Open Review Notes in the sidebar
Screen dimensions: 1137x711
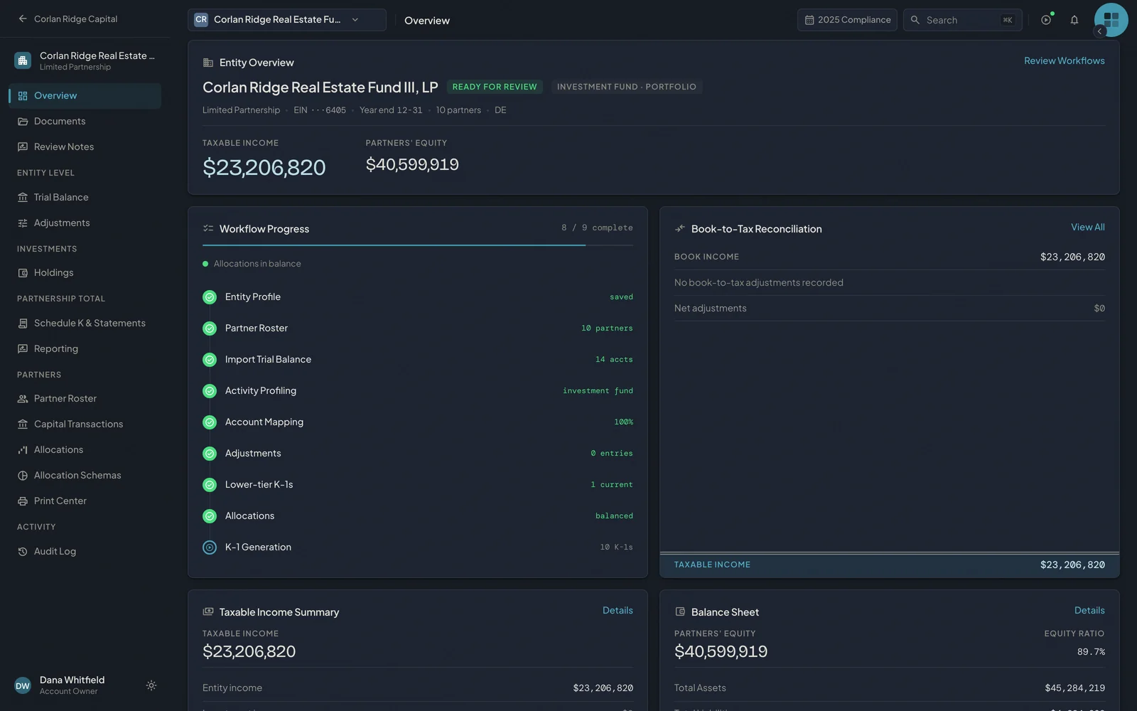pos(85,147)
